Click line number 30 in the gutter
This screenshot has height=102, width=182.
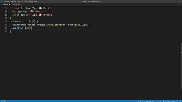(6, 28)
